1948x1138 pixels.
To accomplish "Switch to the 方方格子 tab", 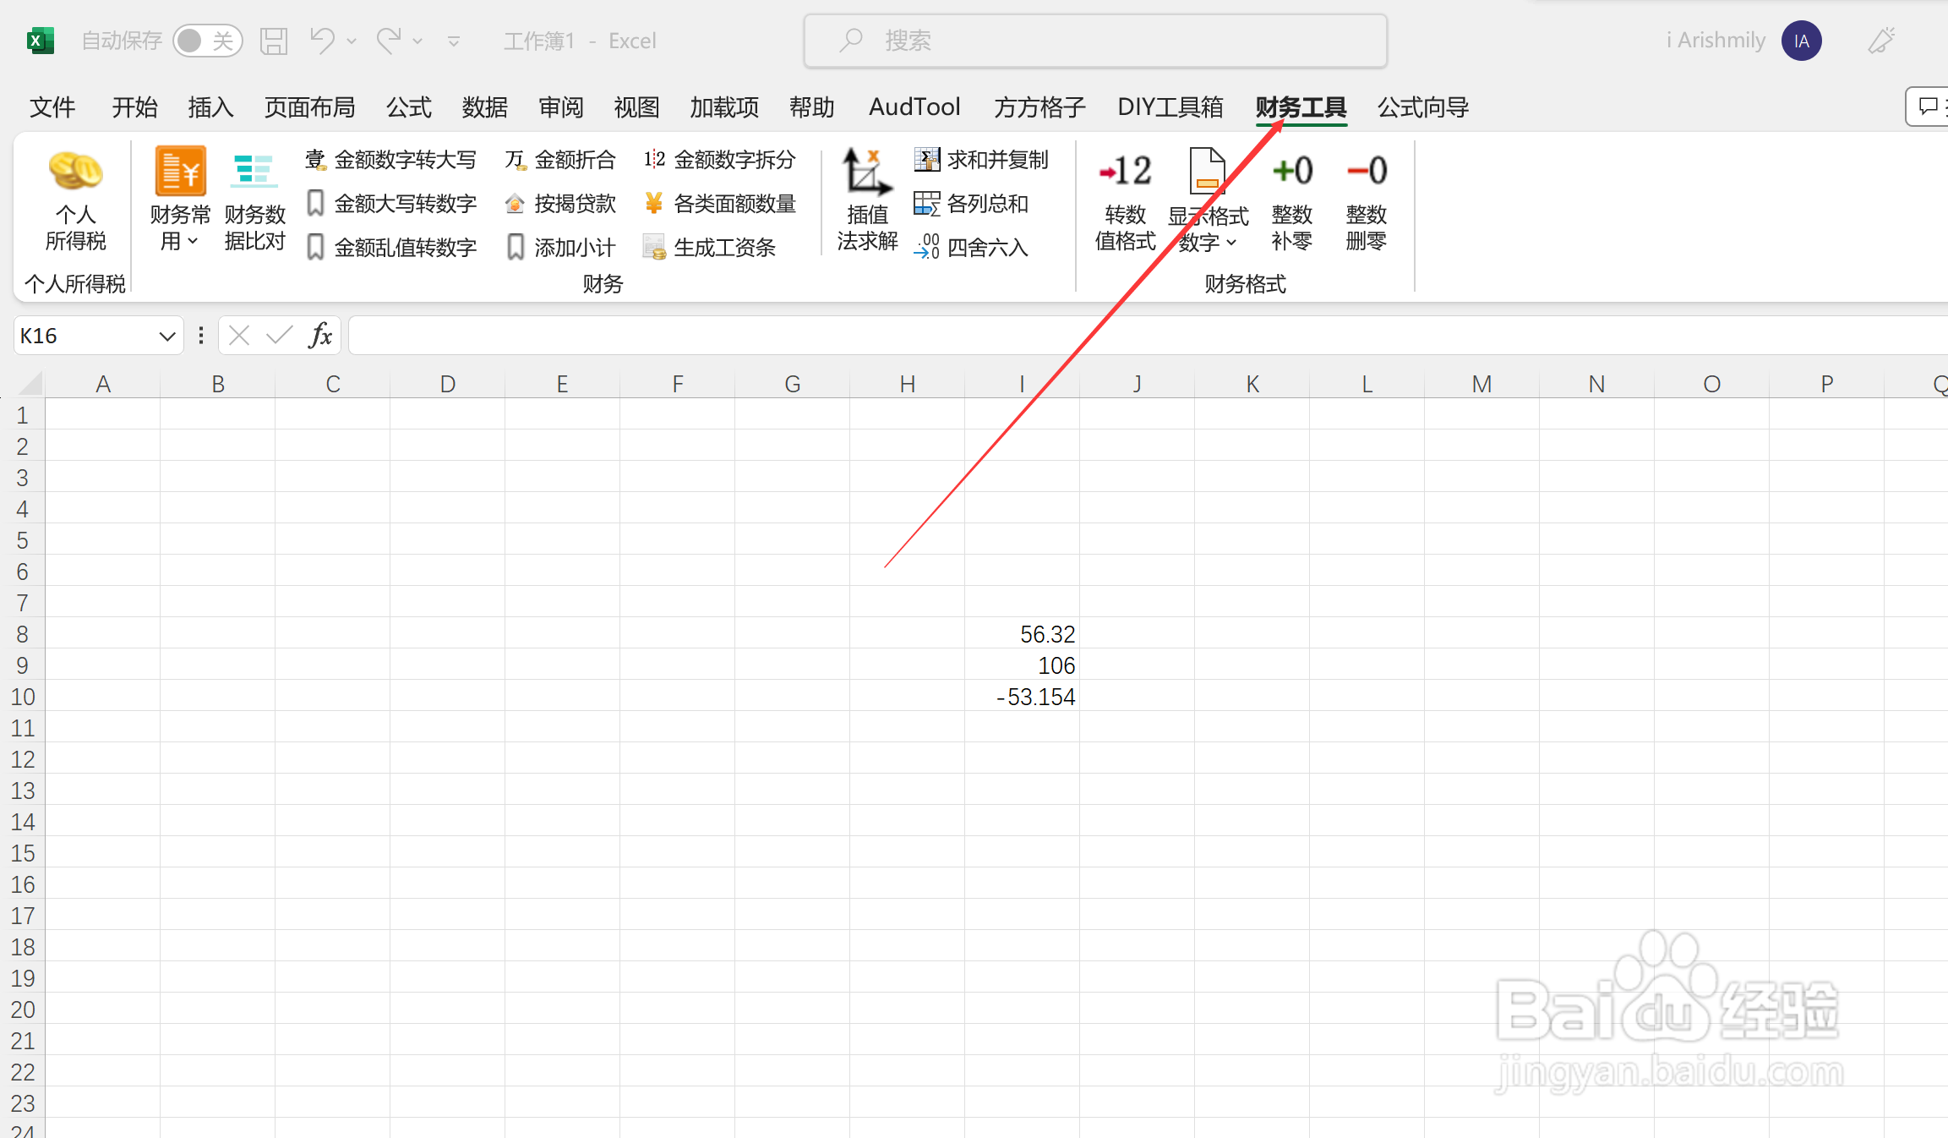I will pos(1039,107).
